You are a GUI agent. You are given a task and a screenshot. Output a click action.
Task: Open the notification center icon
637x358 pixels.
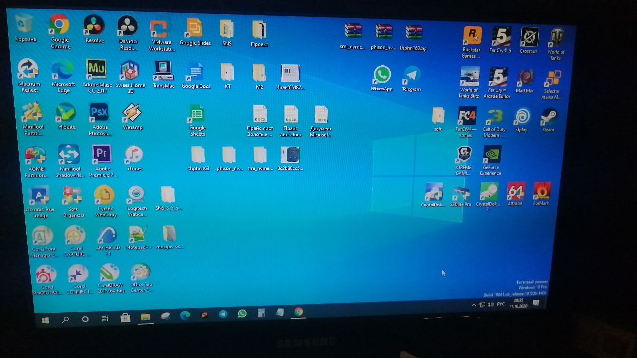pos(536,303)
